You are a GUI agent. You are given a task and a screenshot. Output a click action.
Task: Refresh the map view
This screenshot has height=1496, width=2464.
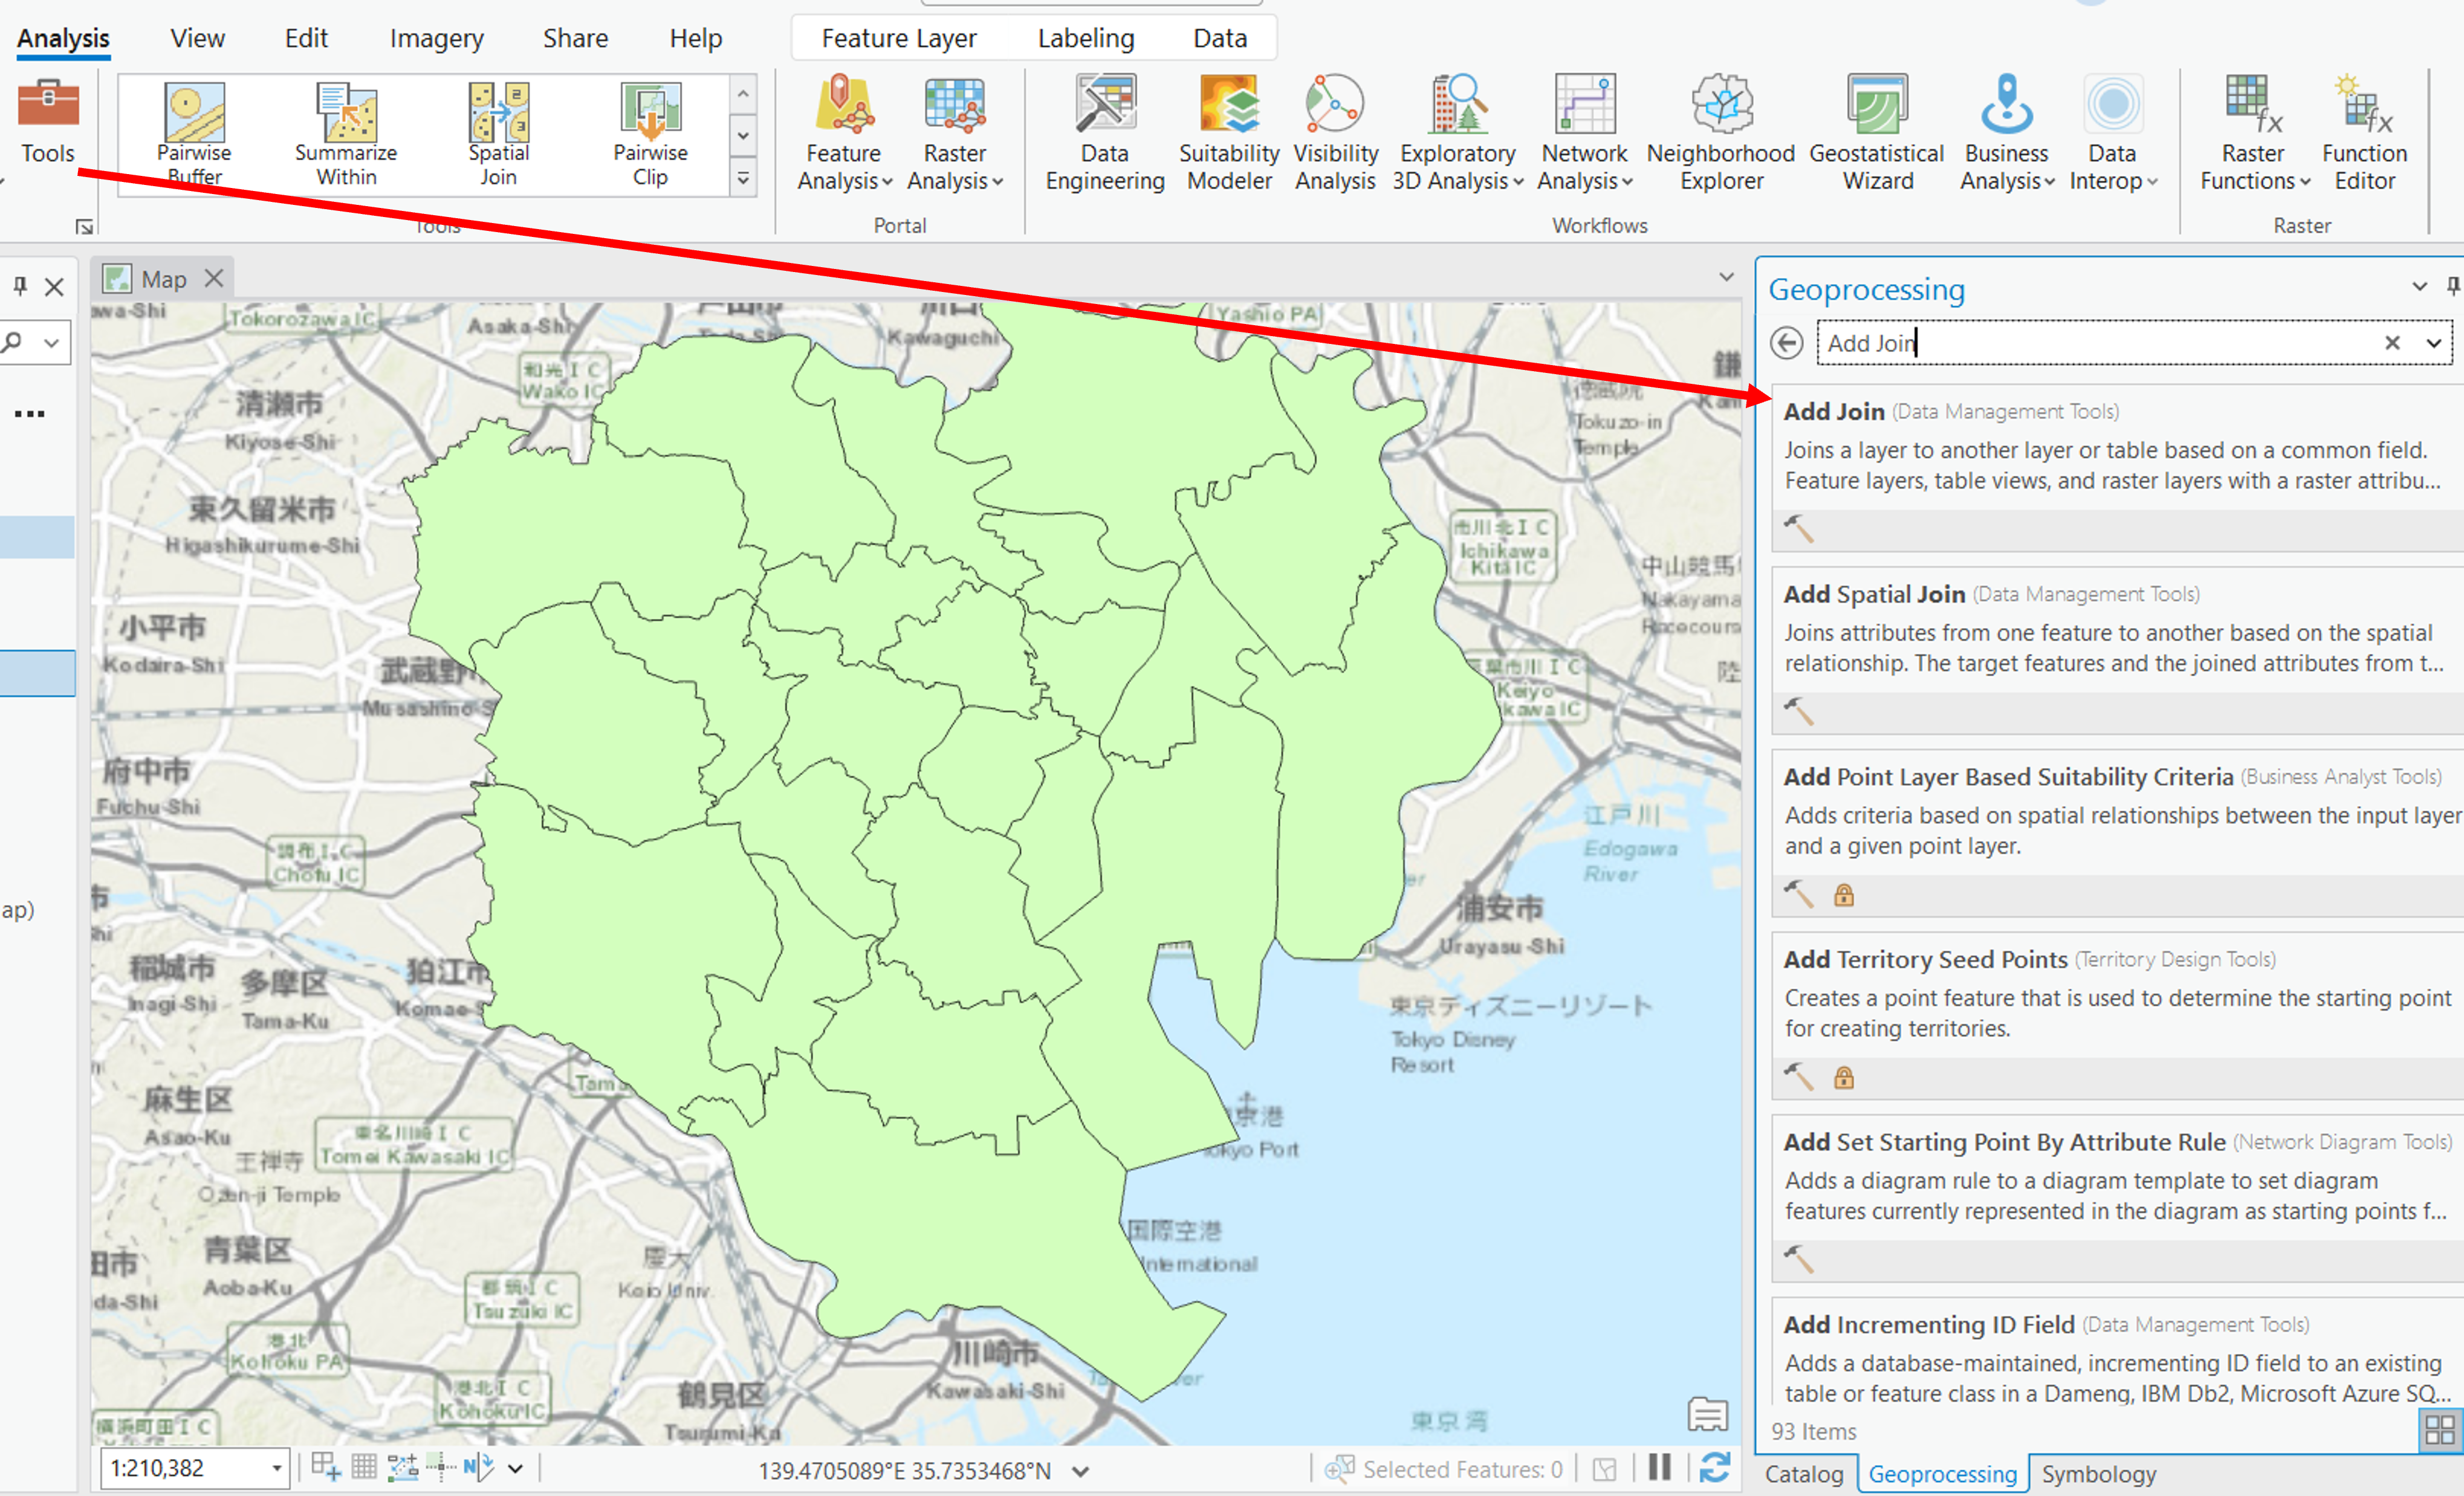click(1714, 1467)
